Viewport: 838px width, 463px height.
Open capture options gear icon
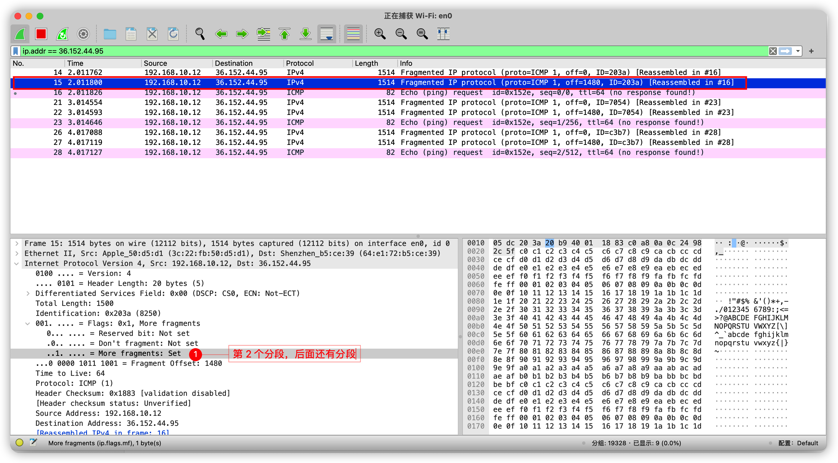(83, 34)
